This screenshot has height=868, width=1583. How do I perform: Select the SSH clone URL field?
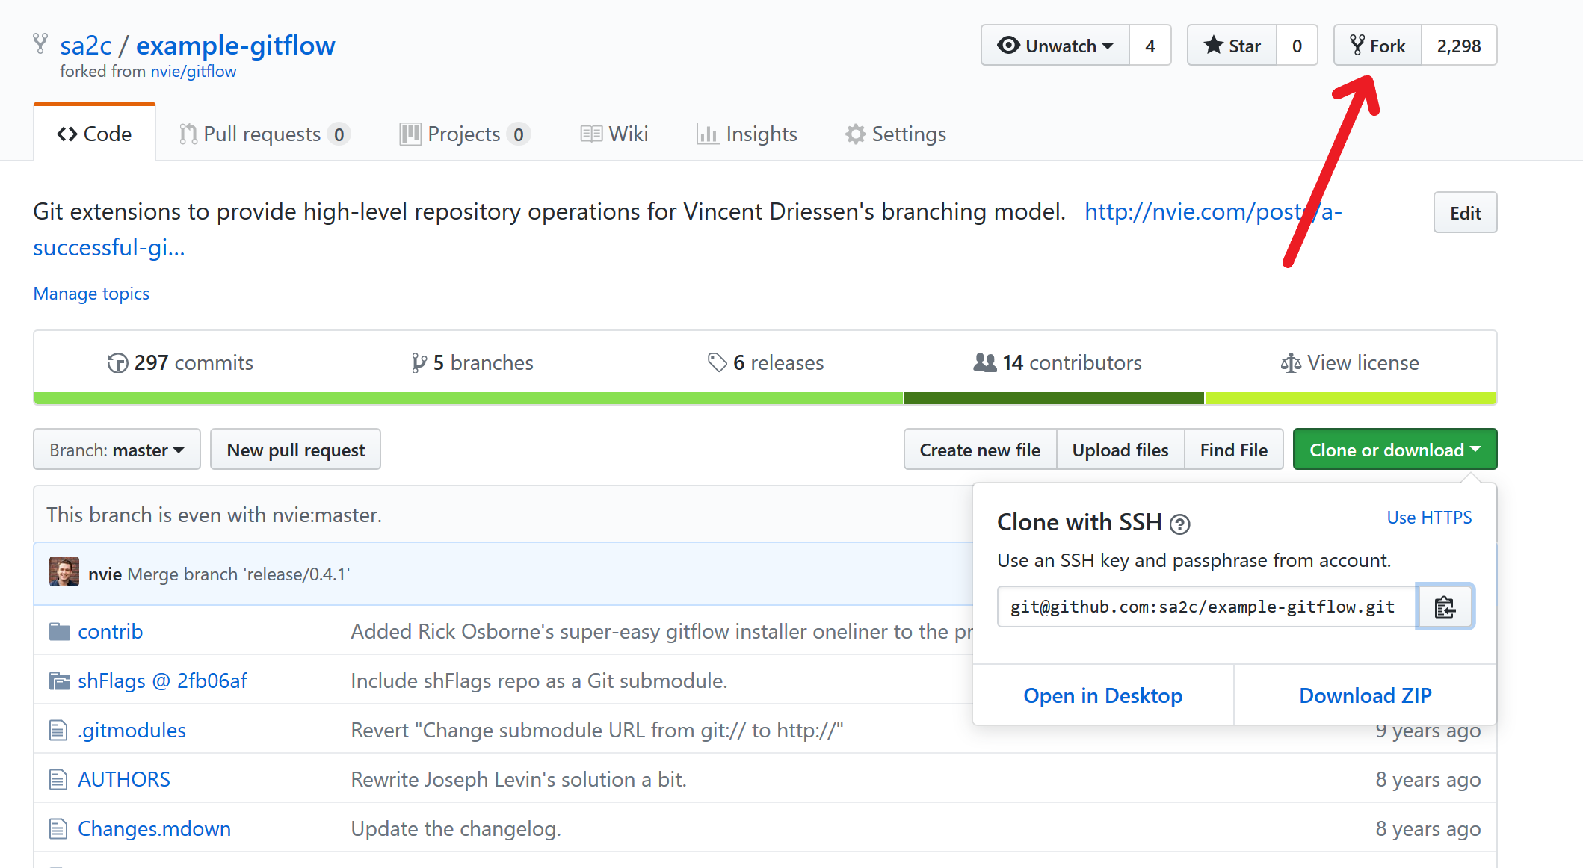coord(1206,607)
